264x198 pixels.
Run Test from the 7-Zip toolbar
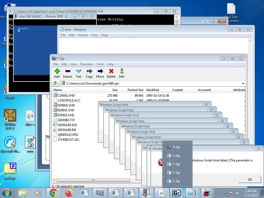tap(78, 73)
